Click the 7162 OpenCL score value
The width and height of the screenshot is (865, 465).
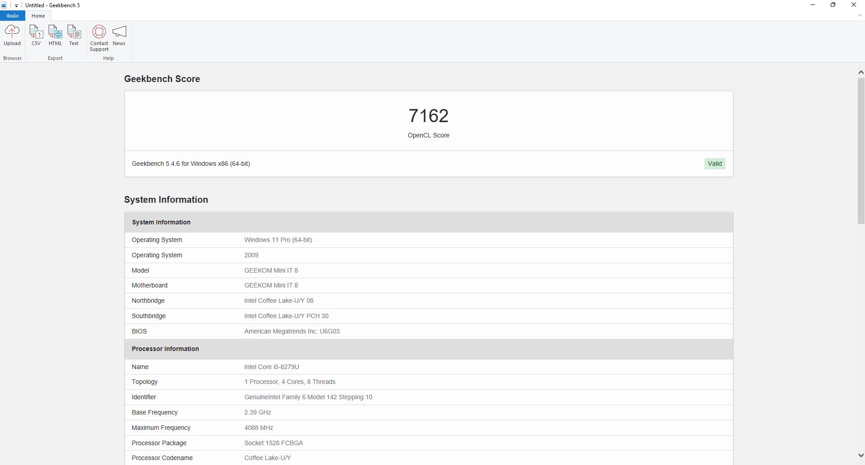click(428, 116)
